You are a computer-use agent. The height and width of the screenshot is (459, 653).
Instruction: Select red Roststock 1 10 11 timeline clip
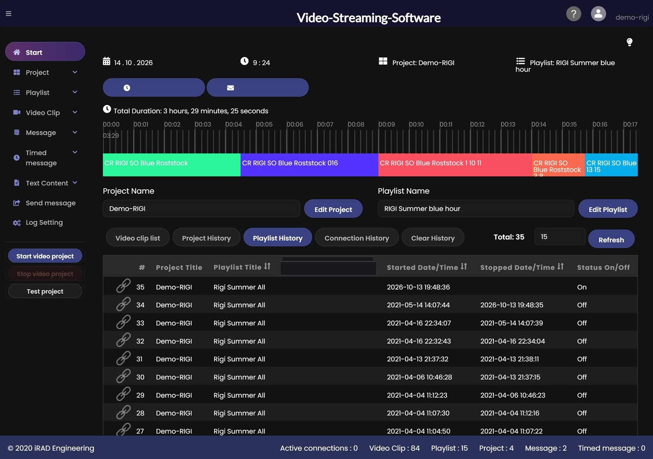455,165
